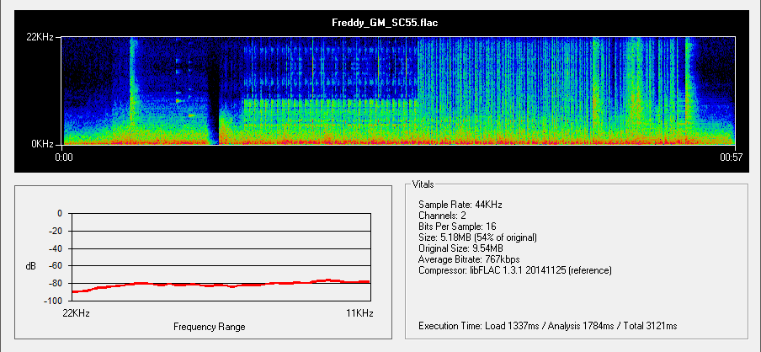The width and height of the screenshot is (761, 352).
Task: Click the -100 value on the dB axis
Action: click(54, 301)
